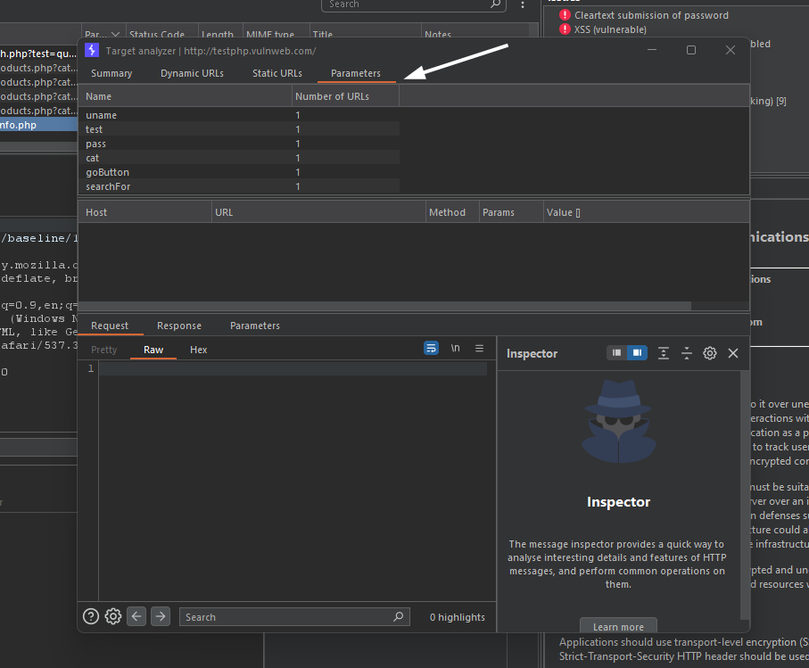Click the red icon beside Cleartext submission of password
The height and width of the screenshot is (668, 809).
[565, 15]
